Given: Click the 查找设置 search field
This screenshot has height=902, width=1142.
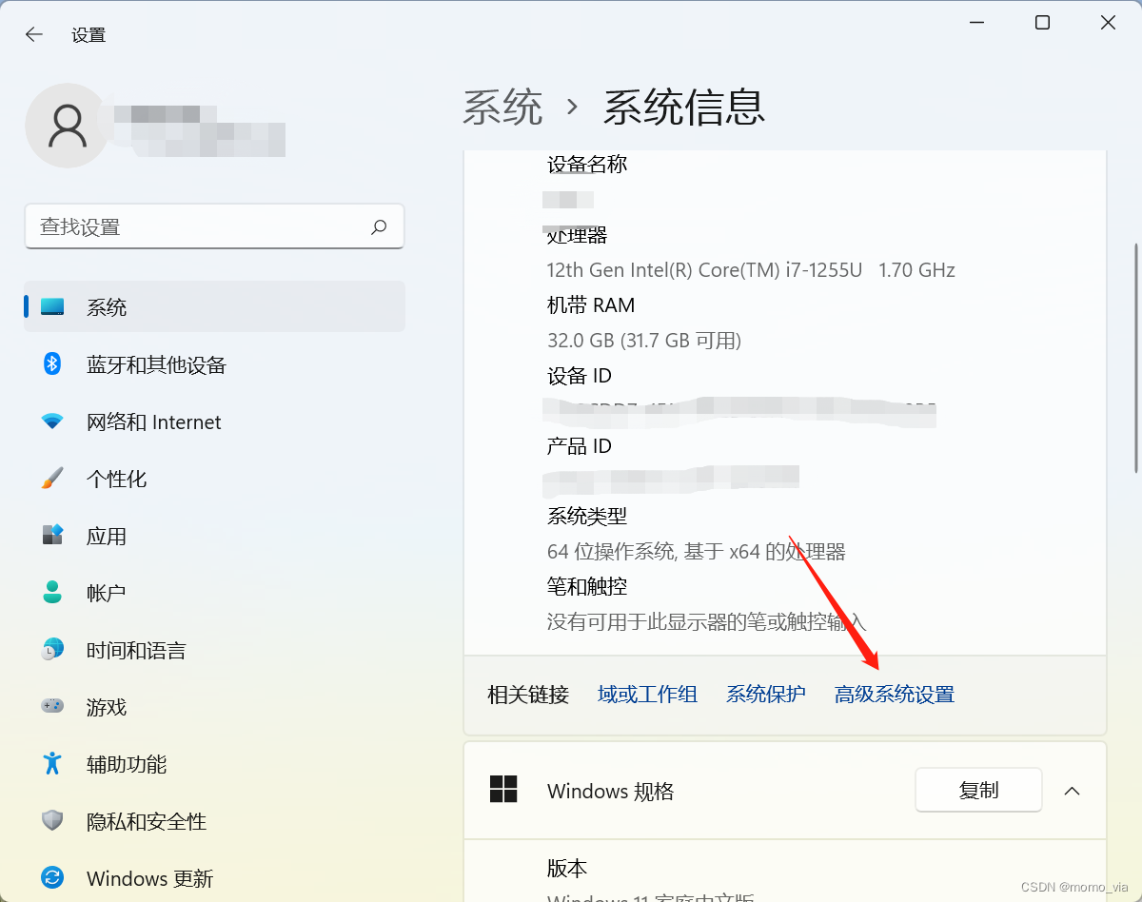Looking at the screenshot, I should coord(214,226).
